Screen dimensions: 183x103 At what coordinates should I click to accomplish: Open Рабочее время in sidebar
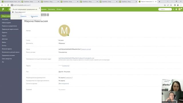coord(6,23)
